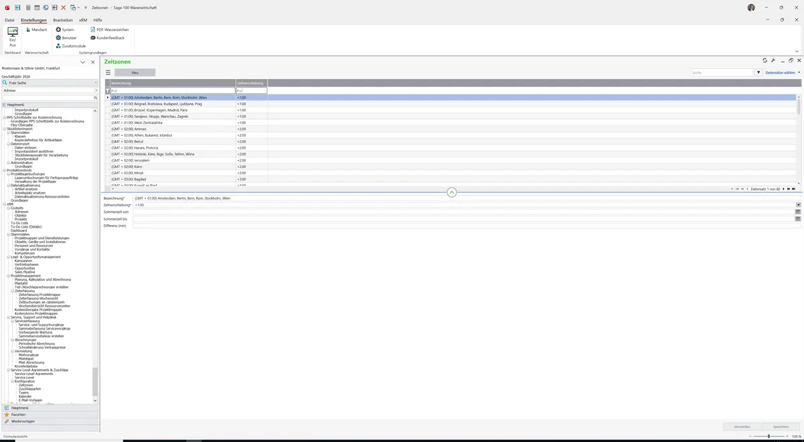Switch to Hauptmenü panel at the bottom
Screen dimensions: 804x442
(50, 407)
